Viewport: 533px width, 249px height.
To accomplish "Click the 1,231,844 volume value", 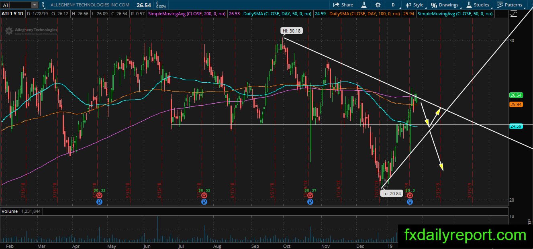I will tap(31, 211).
